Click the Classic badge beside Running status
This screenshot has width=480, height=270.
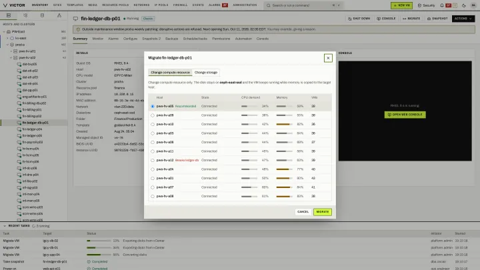[x=148, y=19]
